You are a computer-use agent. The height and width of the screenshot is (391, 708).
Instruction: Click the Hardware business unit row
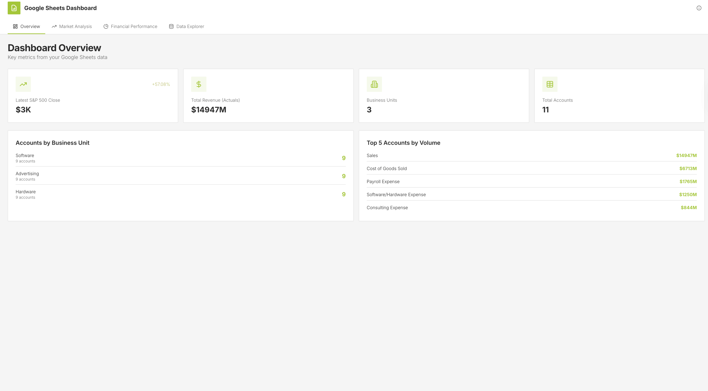tap(180, 194)
